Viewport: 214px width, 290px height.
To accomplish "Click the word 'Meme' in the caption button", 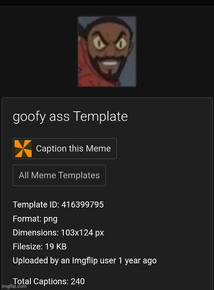I will coord(98,149).
